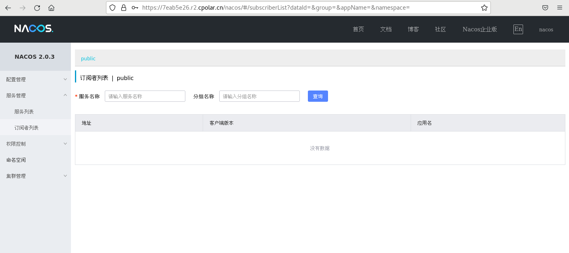Open 博客 in the top navigation
The image size is (569, 253).
(413, 29)
